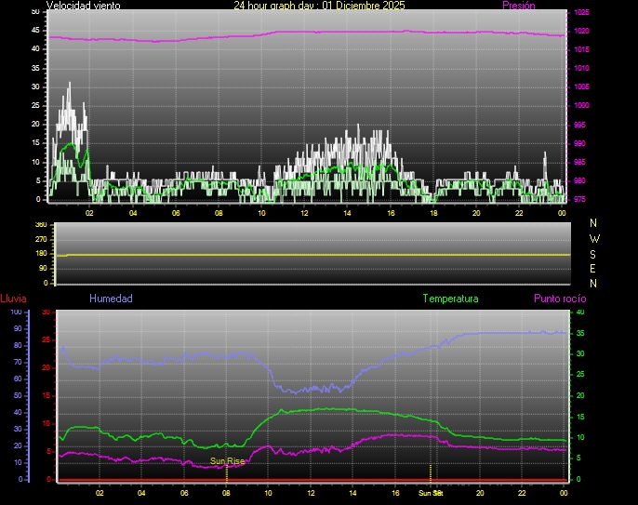Click the E compass direction letter
This screenshot has width=638, height=505.
coord(594,268)
